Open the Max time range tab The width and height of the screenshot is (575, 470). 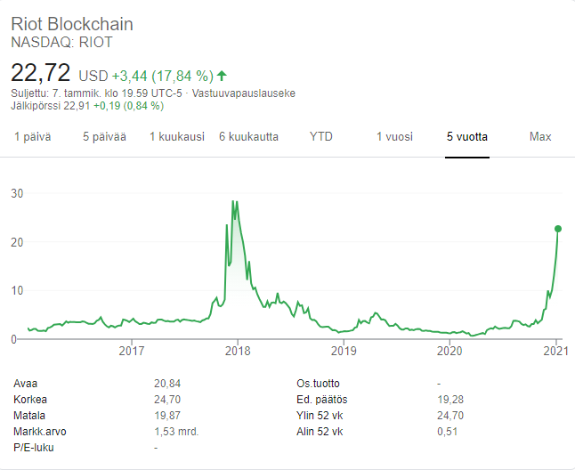tap(540, 136)
